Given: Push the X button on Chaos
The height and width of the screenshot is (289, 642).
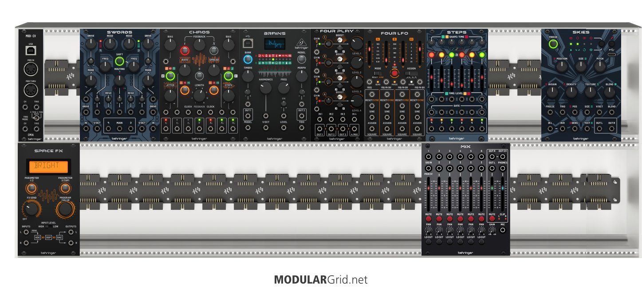Looking at the screenshot, I should point(214,50).
